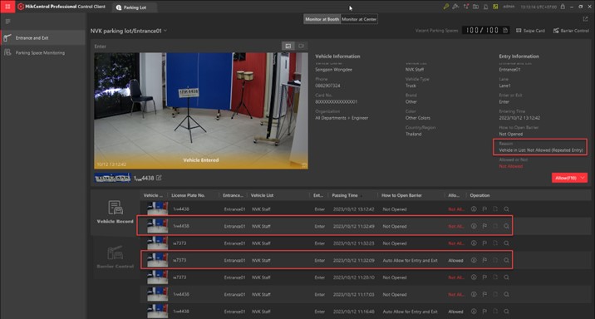Select Monitor at Center mode
Image resolution: width=595 pixels, height=319 pixels.
click(x=359, y=19)
